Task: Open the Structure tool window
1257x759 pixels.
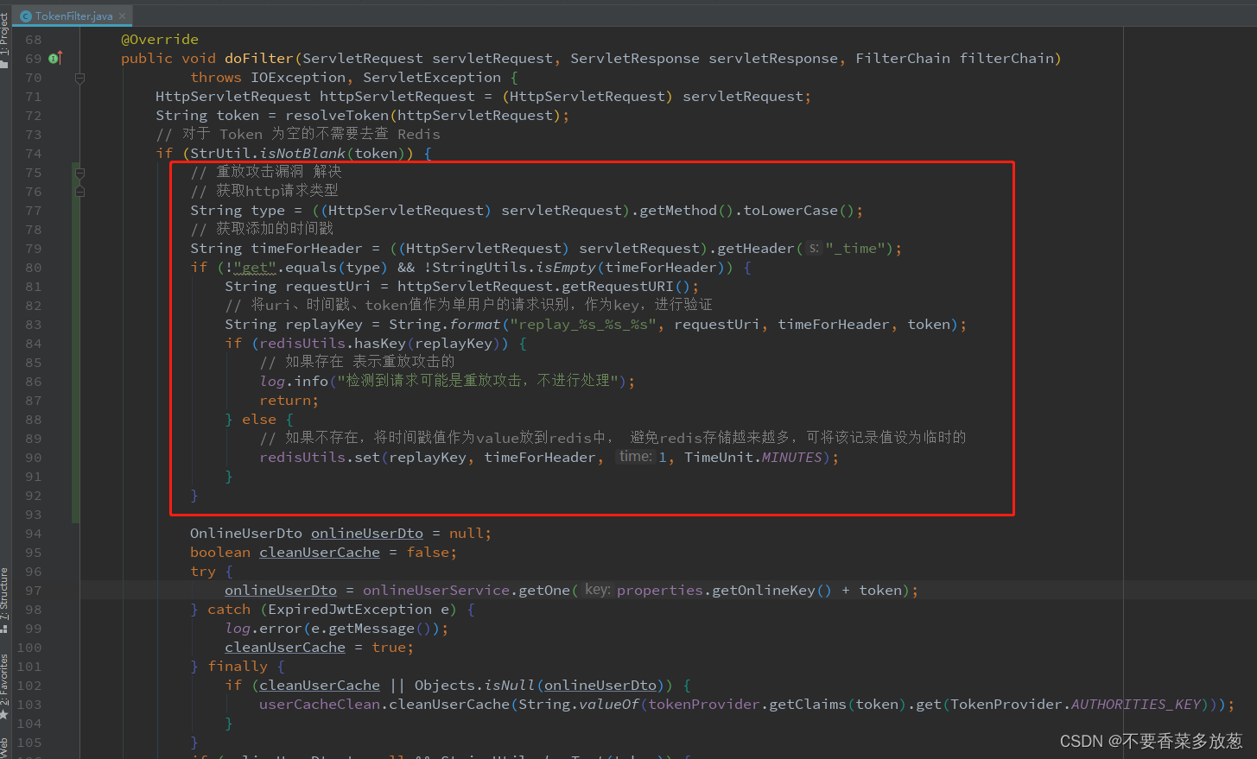Action: pyautogui.click(x=5, y=599)
